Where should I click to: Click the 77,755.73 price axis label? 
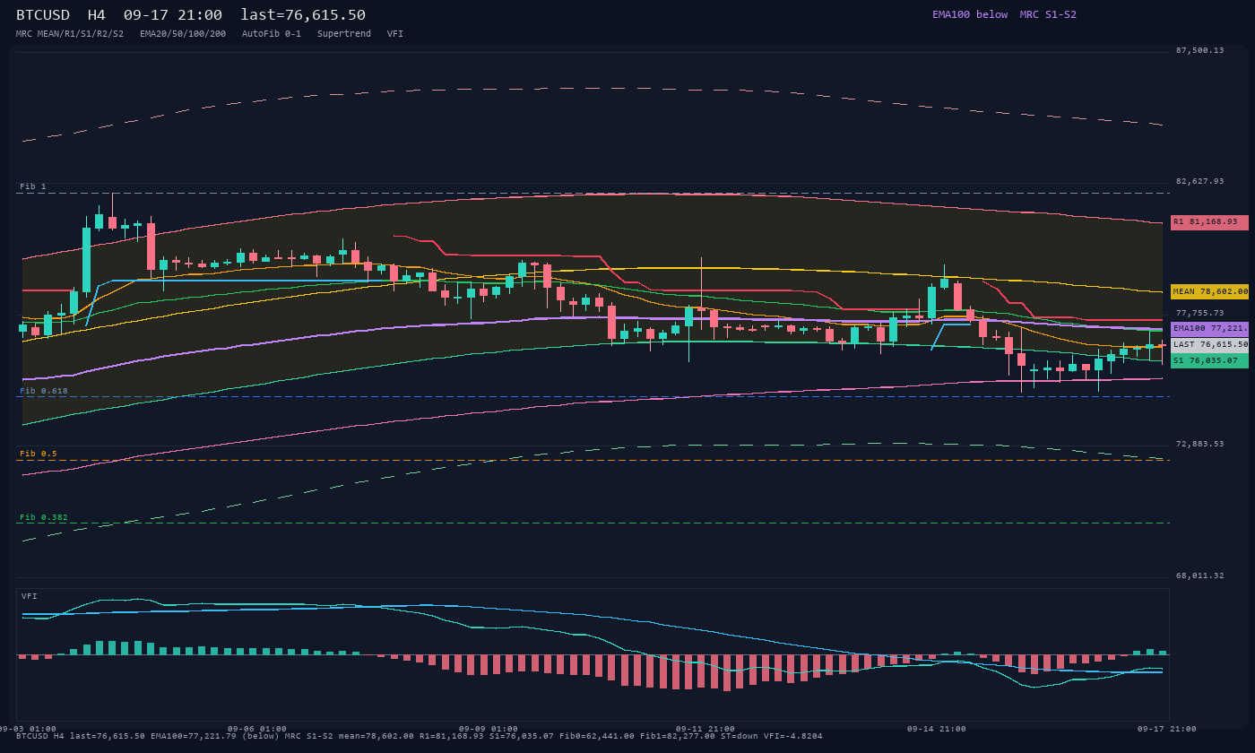[1199, 313]
